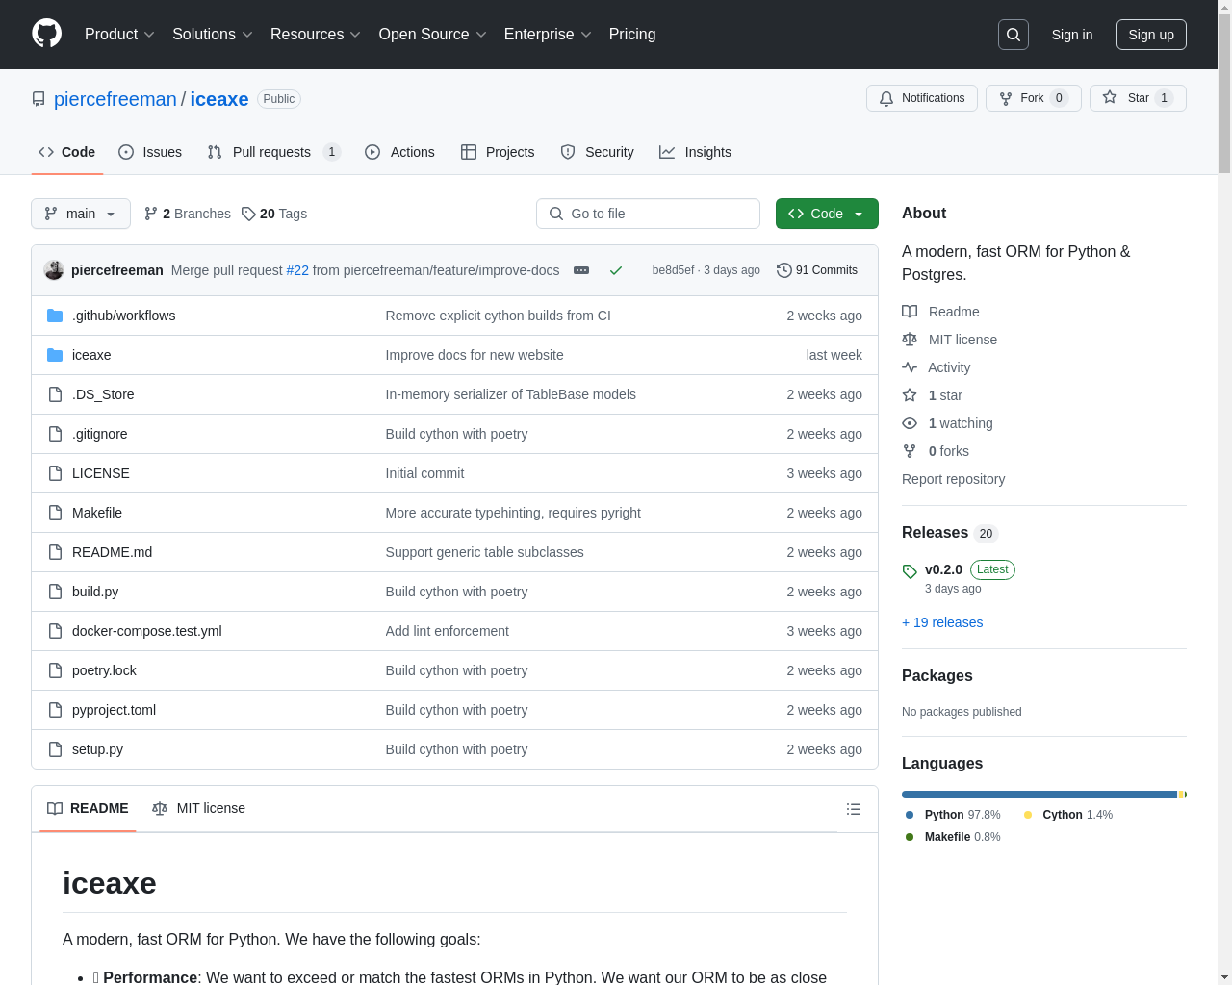Image resolution: width=1232 pixels, height=985 pixels.
Task: Open the Open Source menu
Action: (x=433, y=35)
